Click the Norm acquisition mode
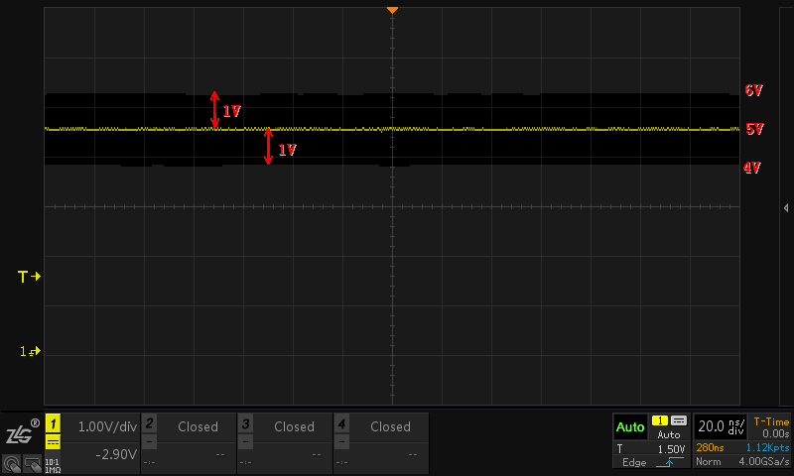This screenshot has height=476, width=794. [708, 462]
